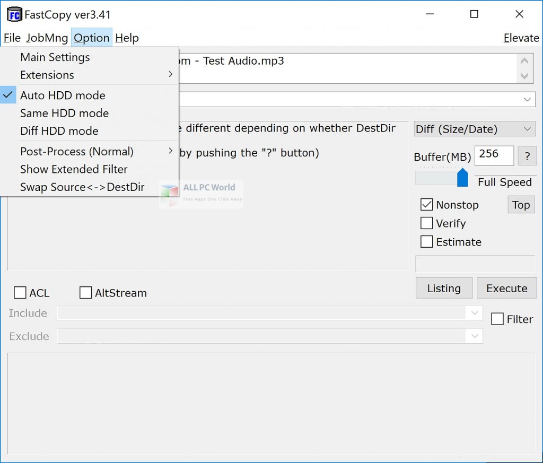Select the checked Auto HDD mode entry
543x463 pixels.
[89, 95]
